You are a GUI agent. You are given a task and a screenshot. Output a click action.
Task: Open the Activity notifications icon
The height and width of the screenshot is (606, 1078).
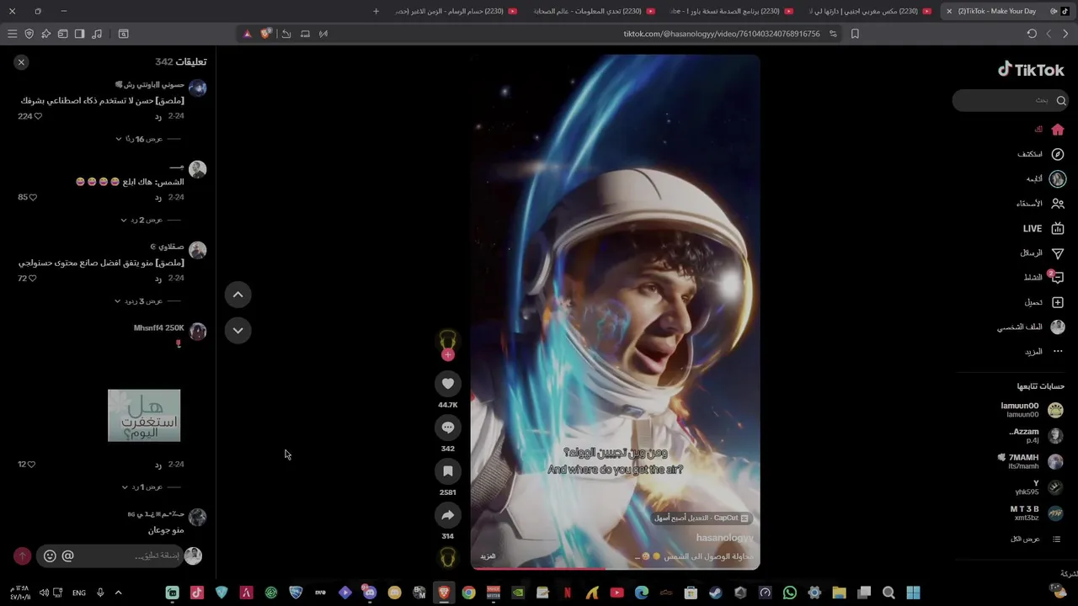click(1057, 277)
